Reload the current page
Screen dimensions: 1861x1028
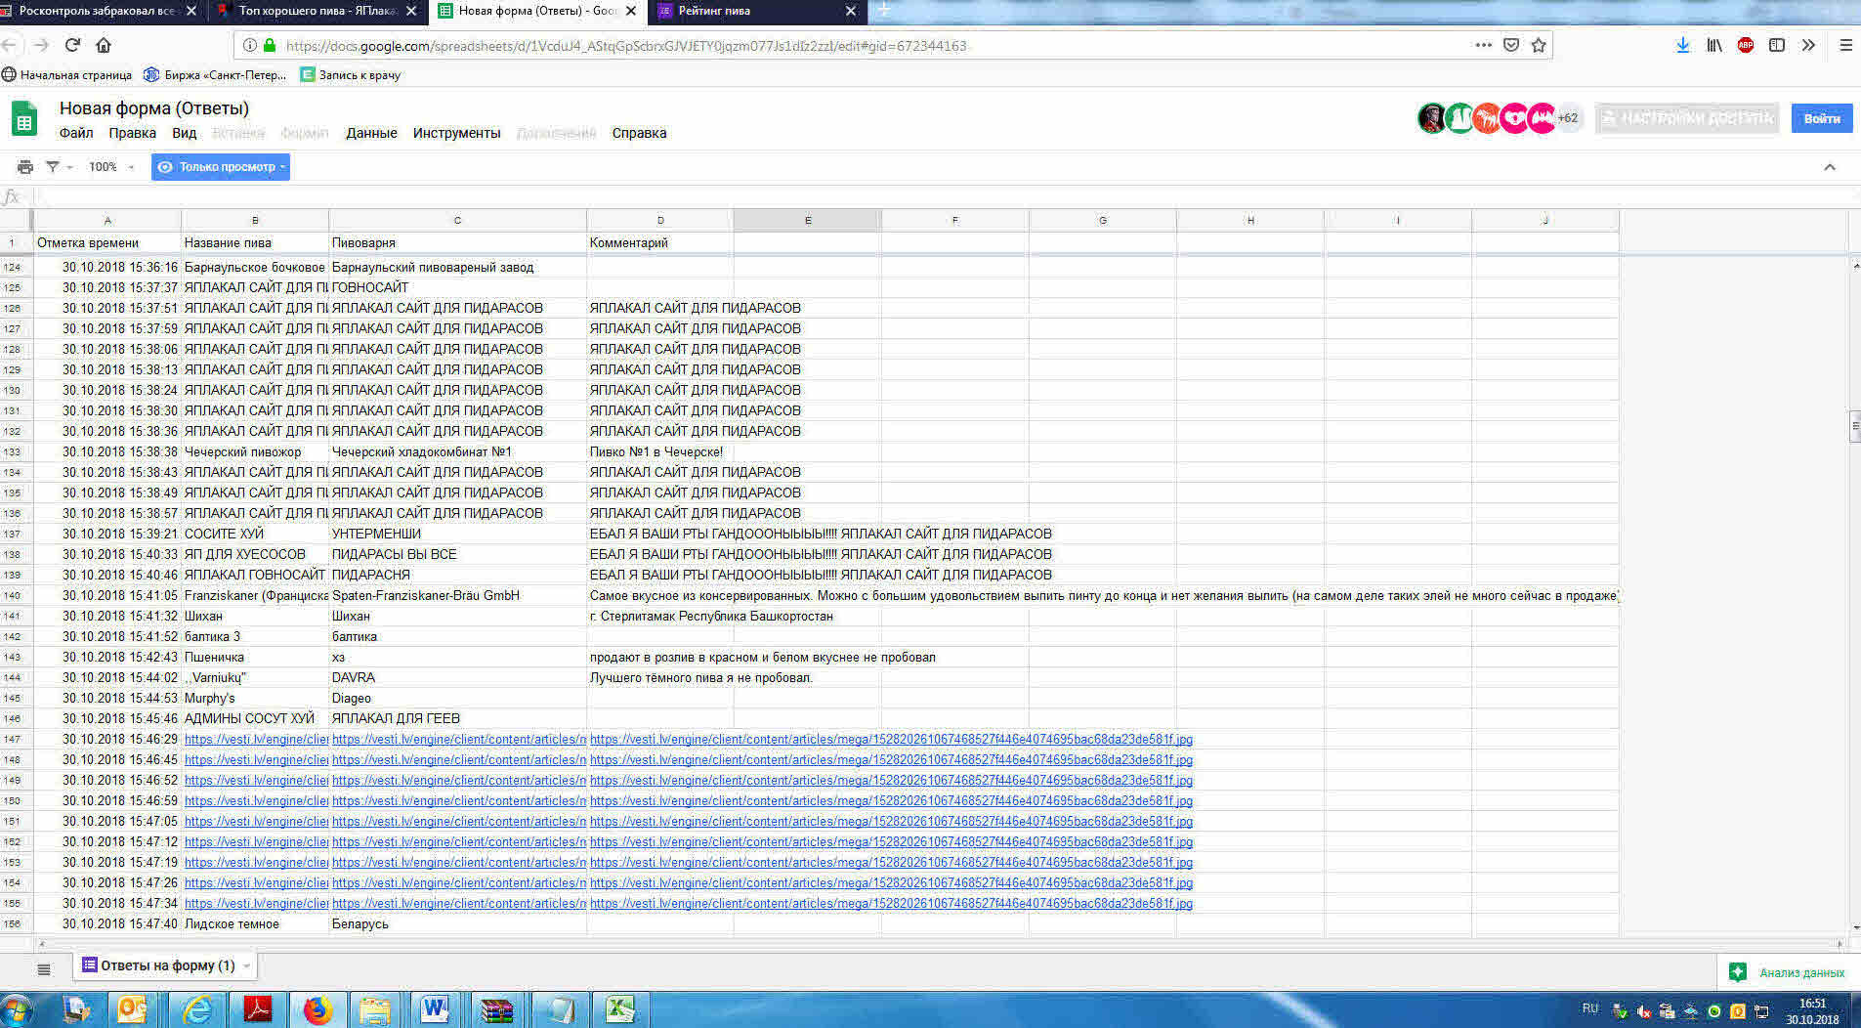72,45
